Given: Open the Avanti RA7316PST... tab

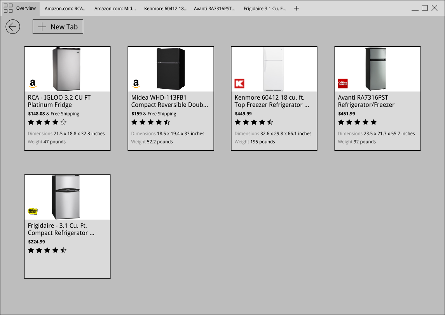Looking at the screenshot, I should pos(215,9).
